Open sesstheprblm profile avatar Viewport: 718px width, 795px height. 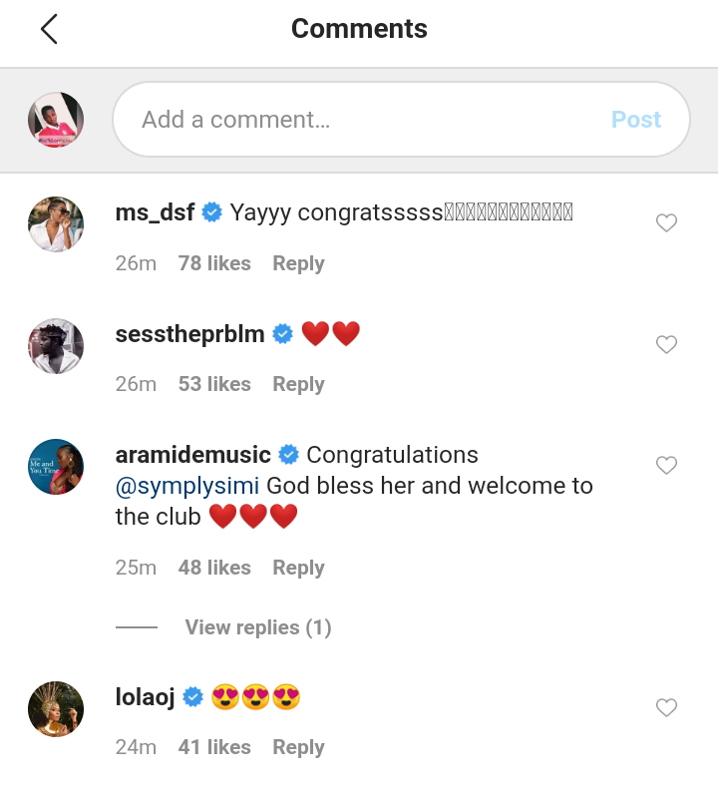coord(56,346)
